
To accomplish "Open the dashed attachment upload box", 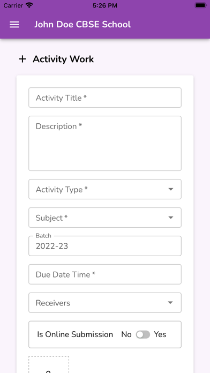I will tap(49, 364).
